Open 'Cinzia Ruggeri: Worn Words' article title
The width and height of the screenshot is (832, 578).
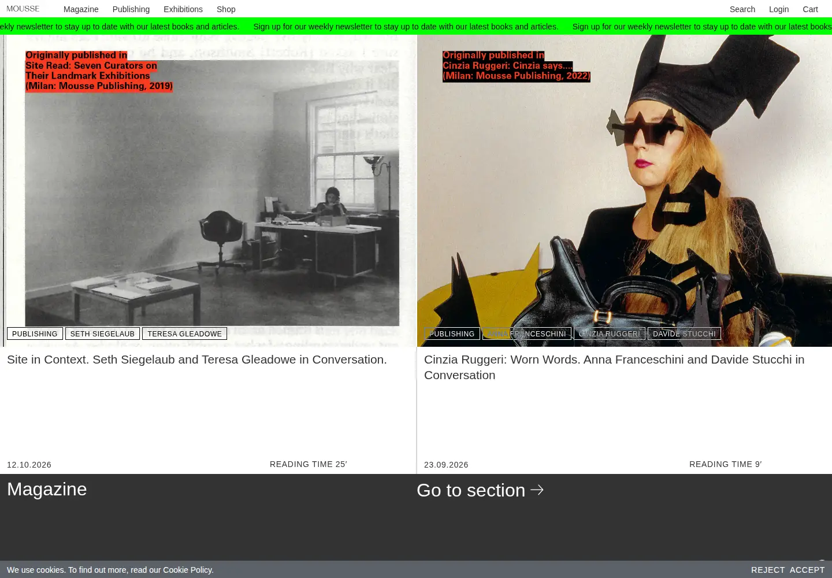coord(614,367)
